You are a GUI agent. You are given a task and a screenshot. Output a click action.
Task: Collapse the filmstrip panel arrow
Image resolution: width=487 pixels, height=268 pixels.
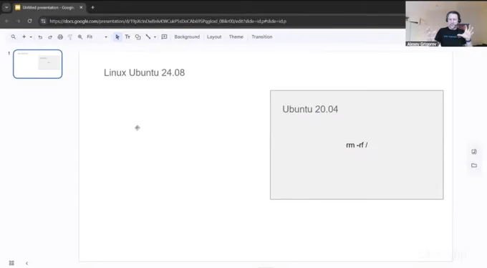coord(26,263)
